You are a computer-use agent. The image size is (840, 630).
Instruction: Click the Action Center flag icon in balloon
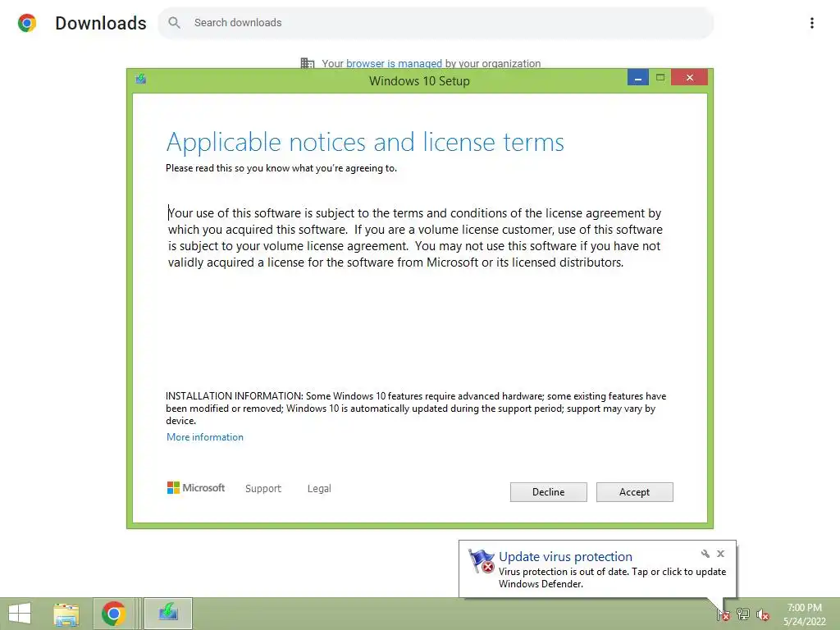(481, 561)
